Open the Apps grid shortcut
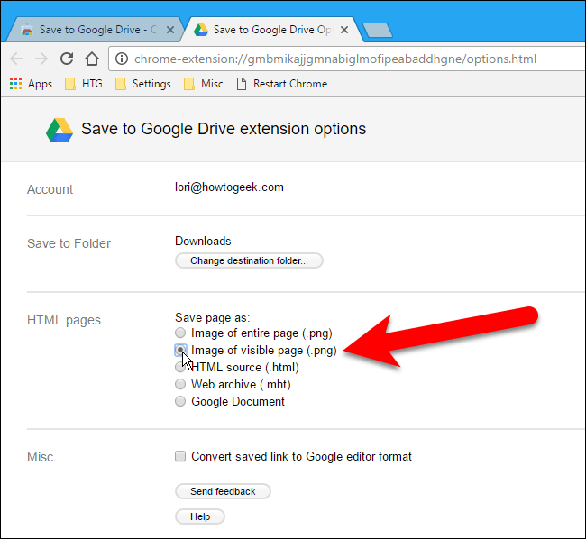The image size is (586, 539). point(31,84)
